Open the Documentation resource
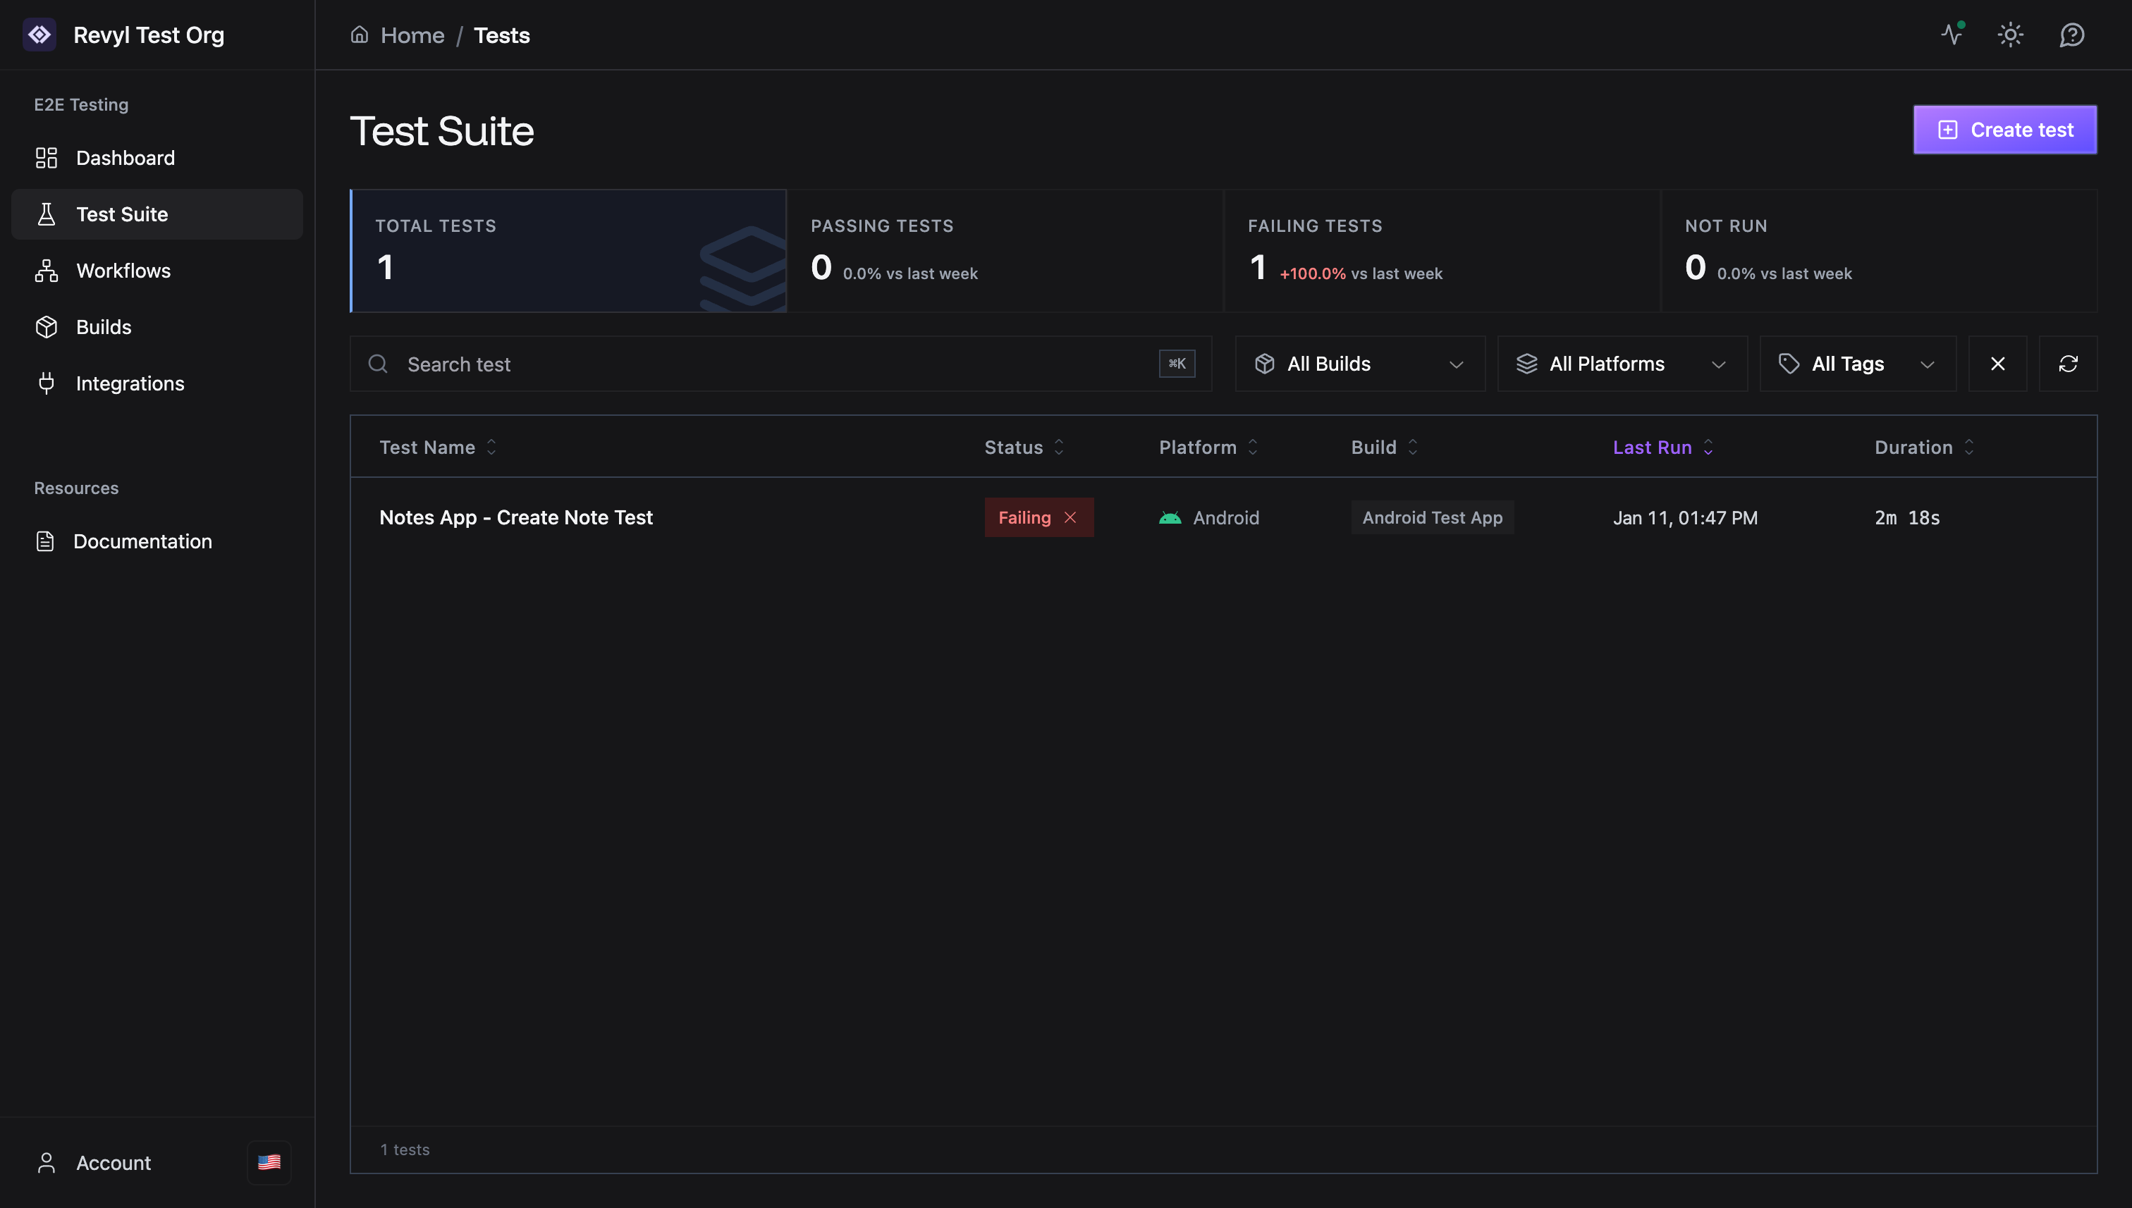The height and width of the screenshot is (1208, 2132). click(142, 541)
